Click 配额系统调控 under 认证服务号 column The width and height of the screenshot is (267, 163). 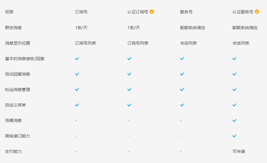[x=245, y=28]
